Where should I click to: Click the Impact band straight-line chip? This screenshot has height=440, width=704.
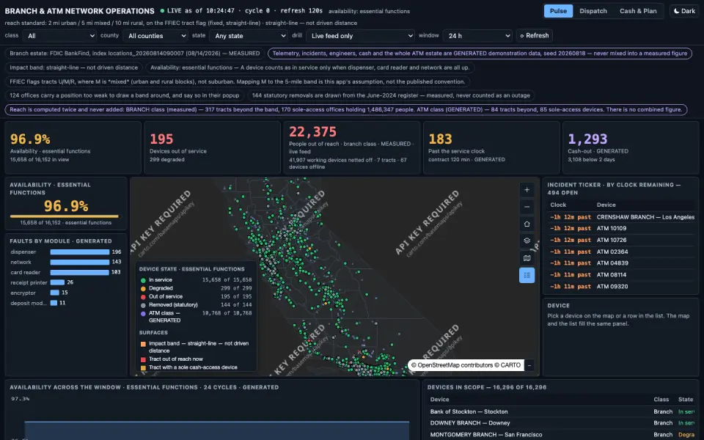73,67
